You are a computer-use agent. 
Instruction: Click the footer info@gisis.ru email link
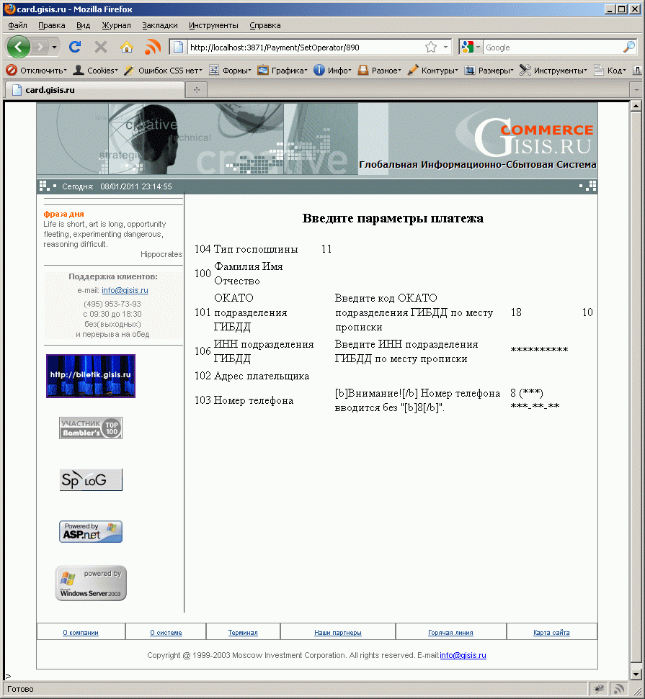pos(463,655)
